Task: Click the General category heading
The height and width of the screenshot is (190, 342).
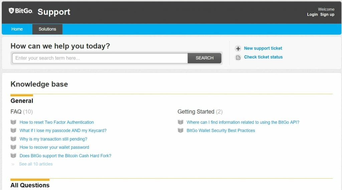Action: 22,101
